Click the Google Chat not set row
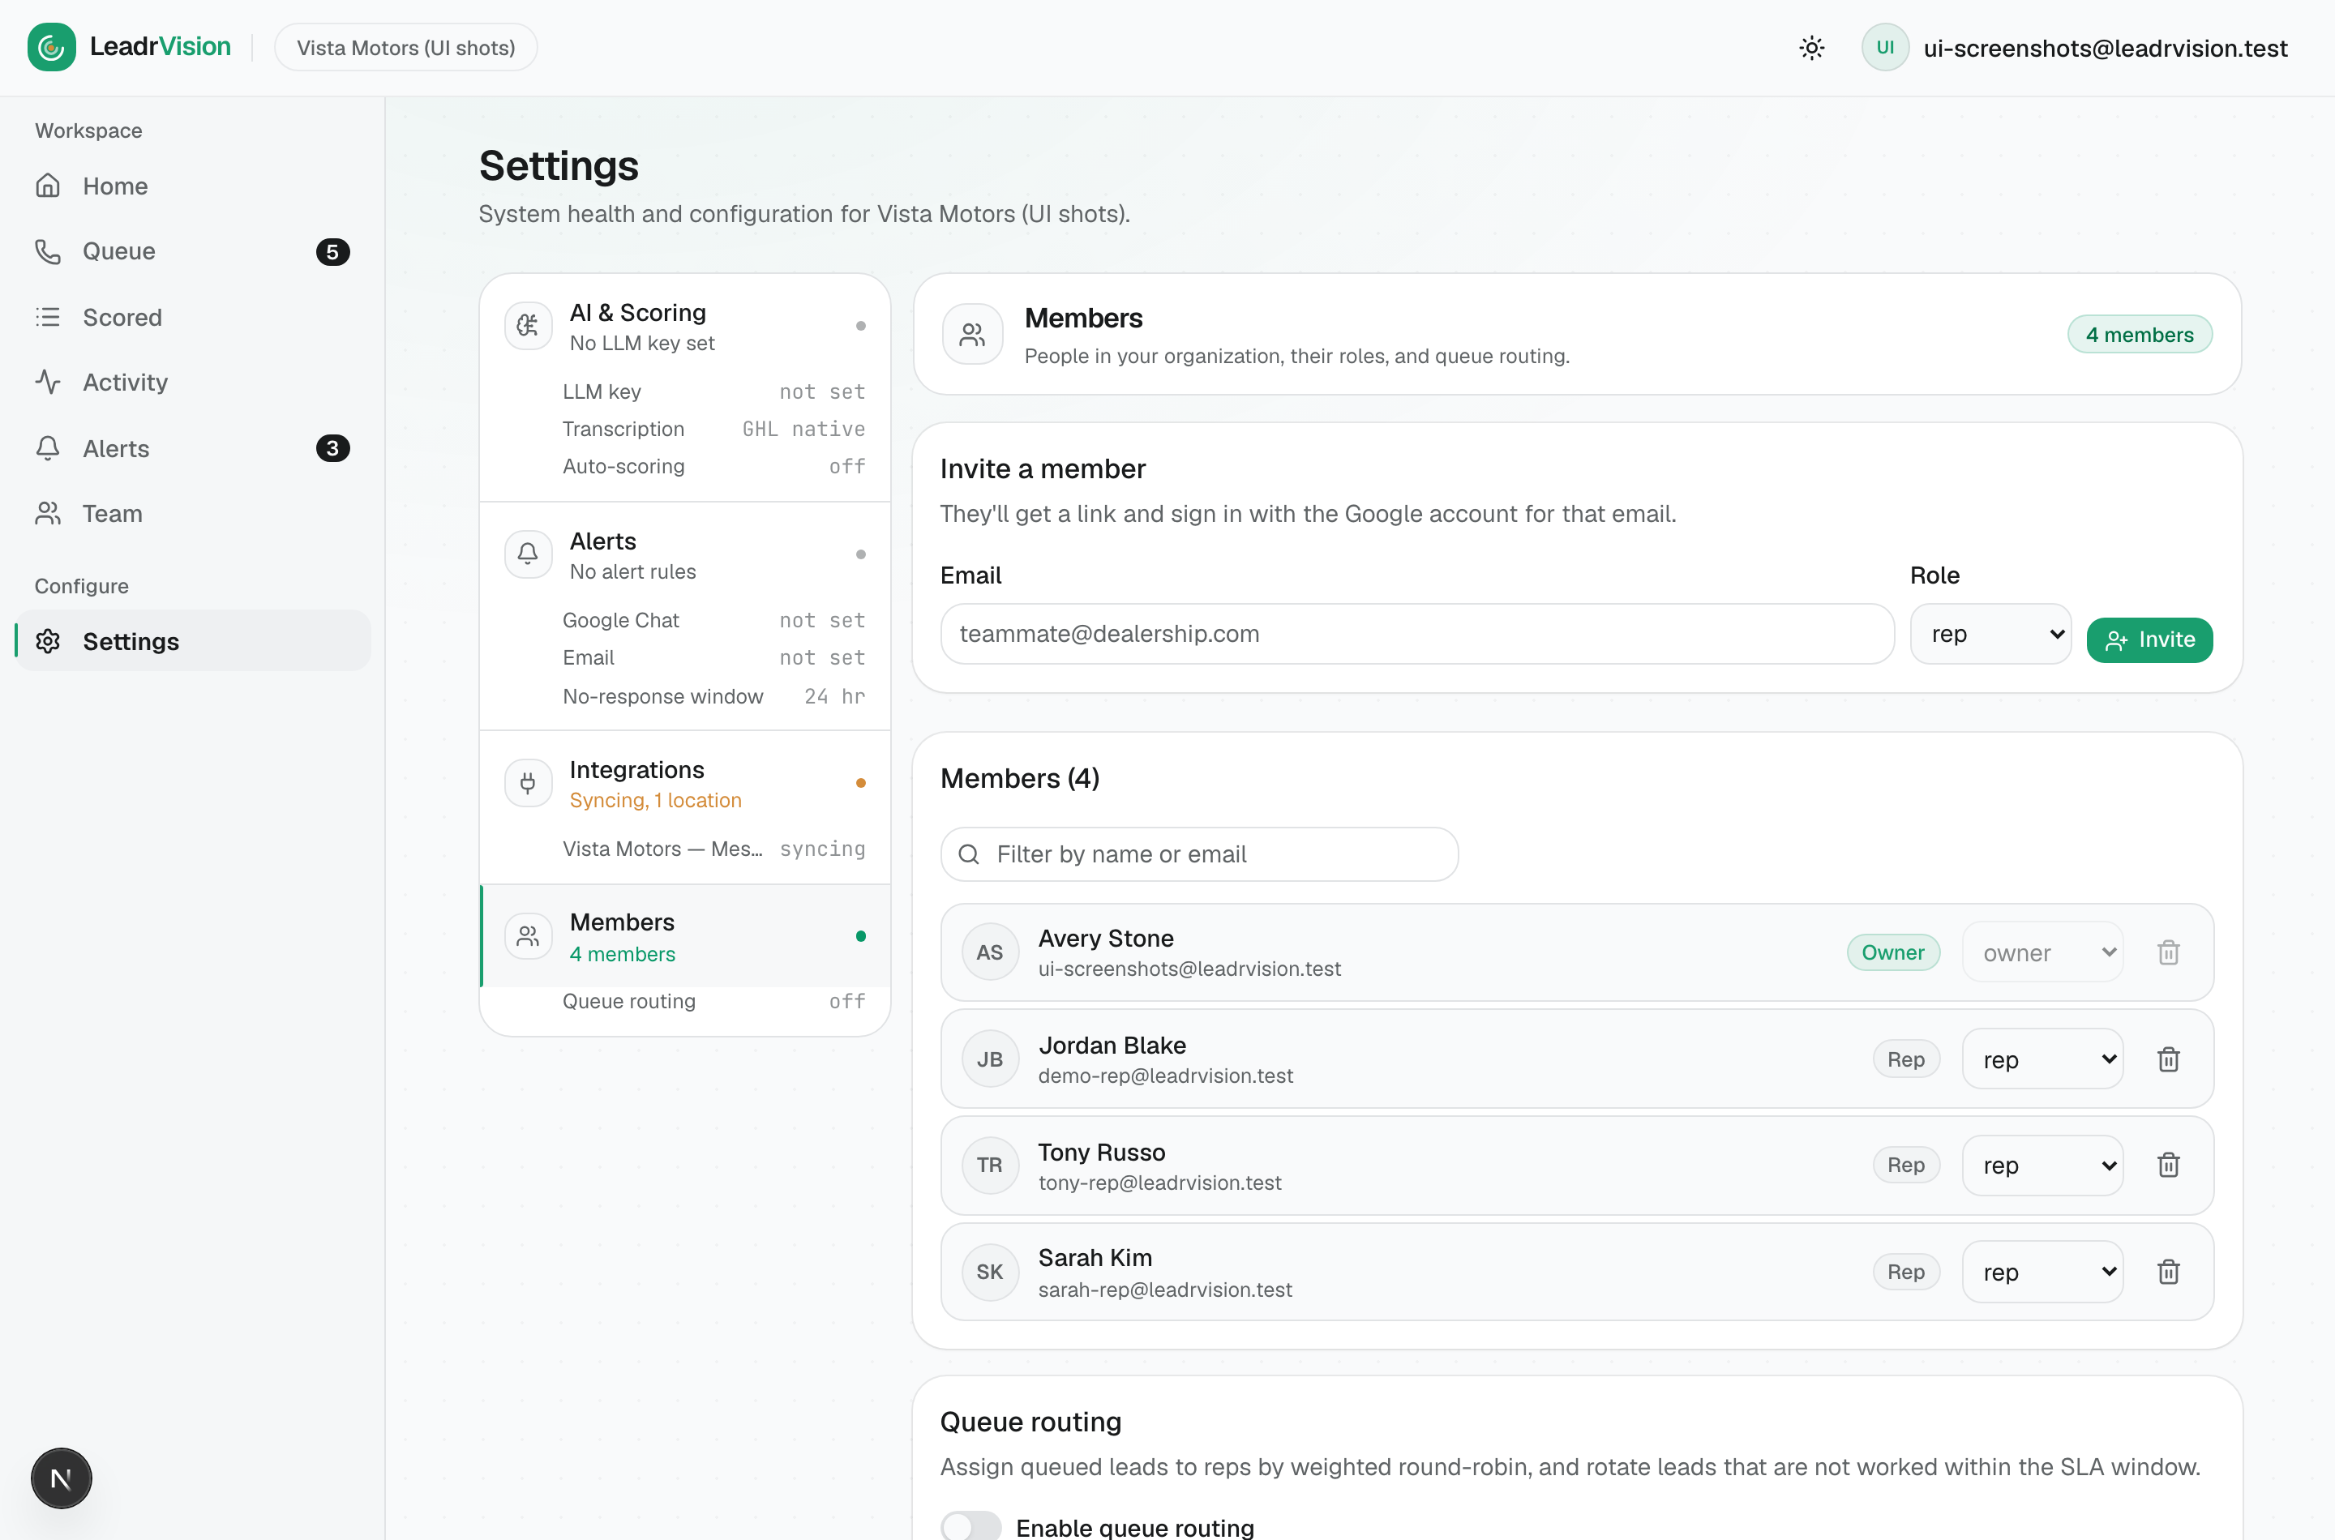Viewport: 2335px width, 1540px height. pos(713,621)
